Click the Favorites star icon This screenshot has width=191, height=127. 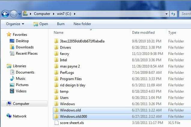point(9,34)
